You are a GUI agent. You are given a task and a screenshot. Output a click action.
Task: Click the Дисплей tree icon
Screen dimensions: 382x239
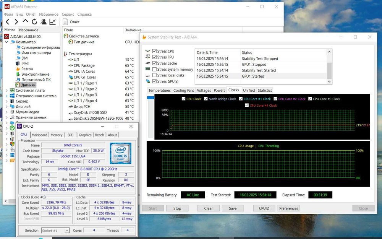click(x=12, y=106)
